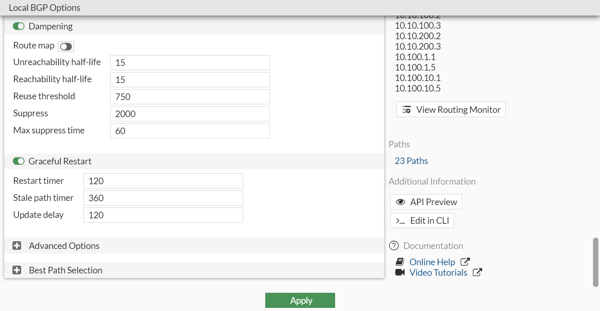
Task: Click the Reuse threshold input field
Action: pyautogui.click(x=190, y=97)
